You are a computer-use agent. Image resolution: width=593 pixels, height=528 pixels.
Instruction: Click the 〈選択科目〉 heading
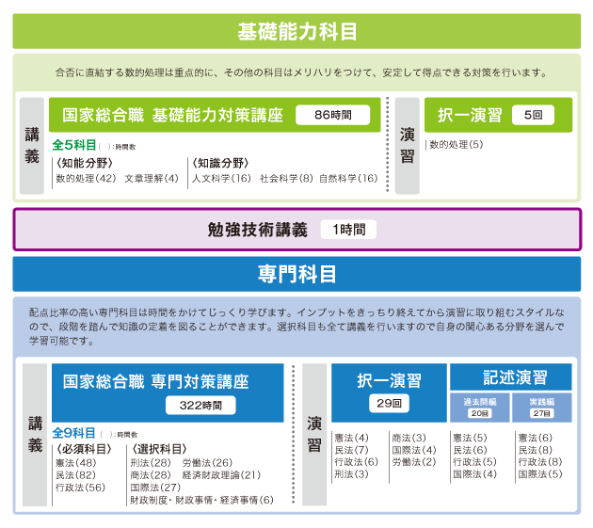click(x=159, y=449)
